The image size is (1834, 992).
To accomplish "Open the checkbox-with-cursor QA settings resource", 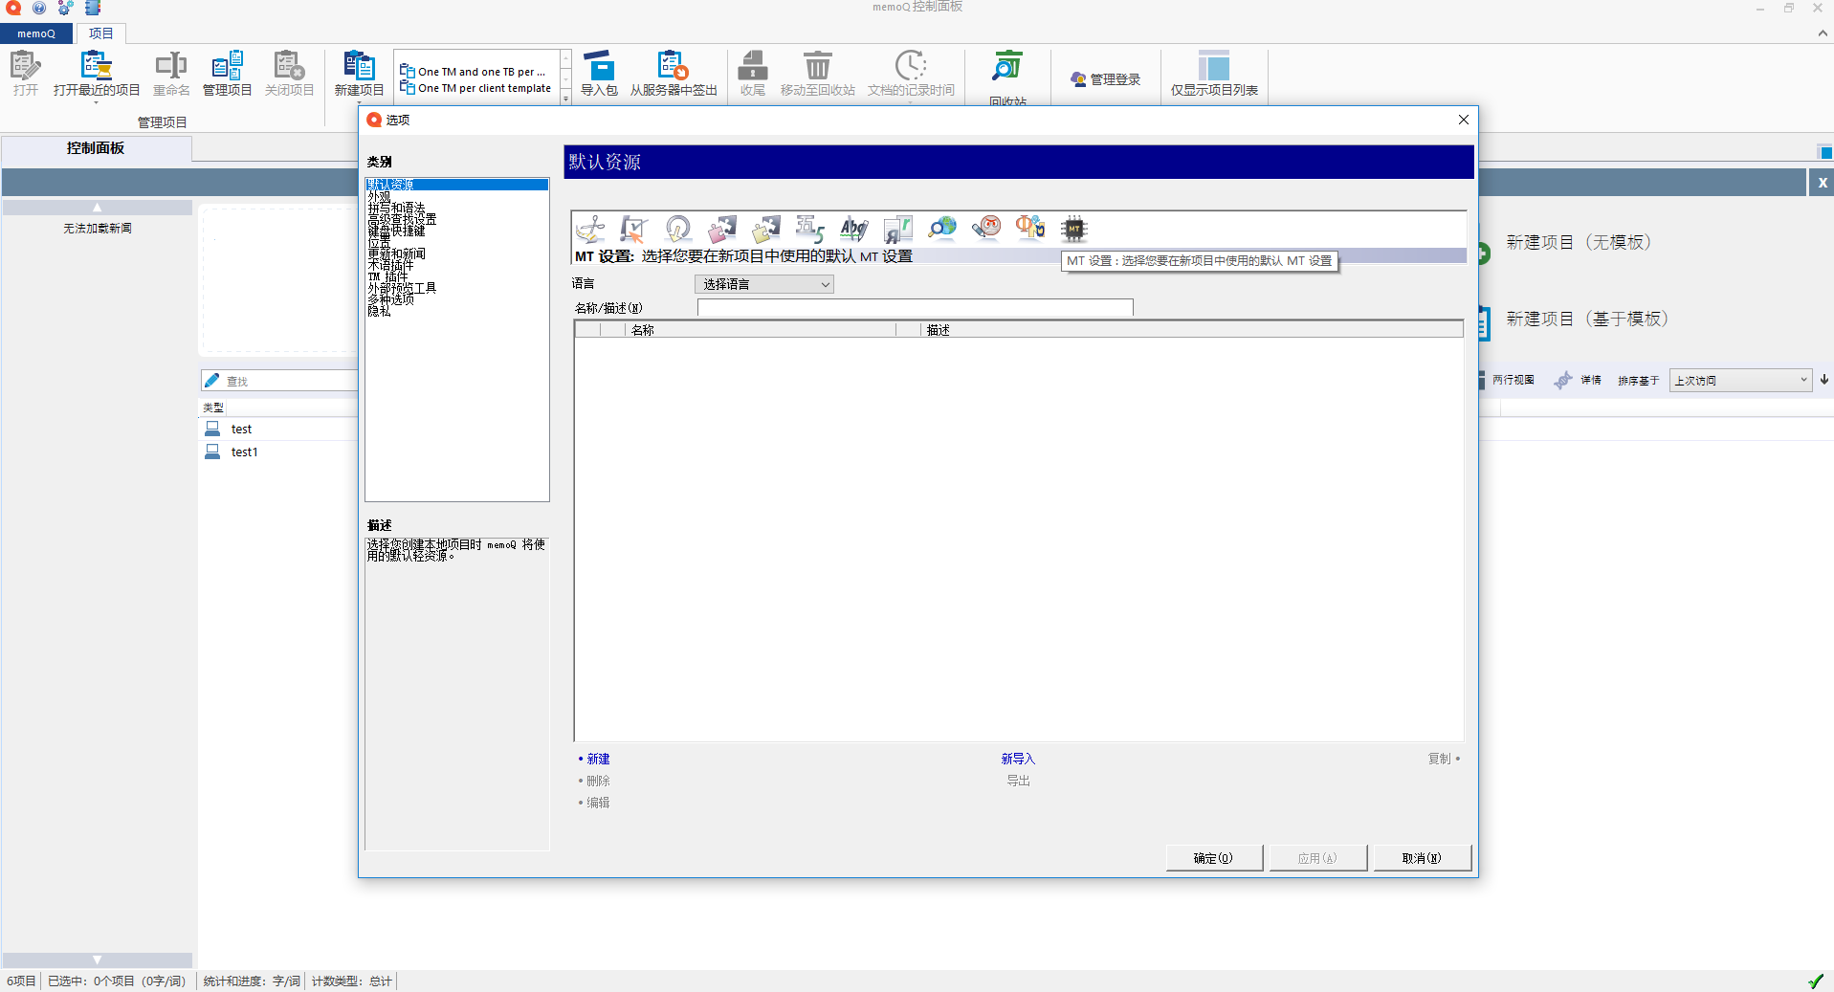I will (633, 229).
